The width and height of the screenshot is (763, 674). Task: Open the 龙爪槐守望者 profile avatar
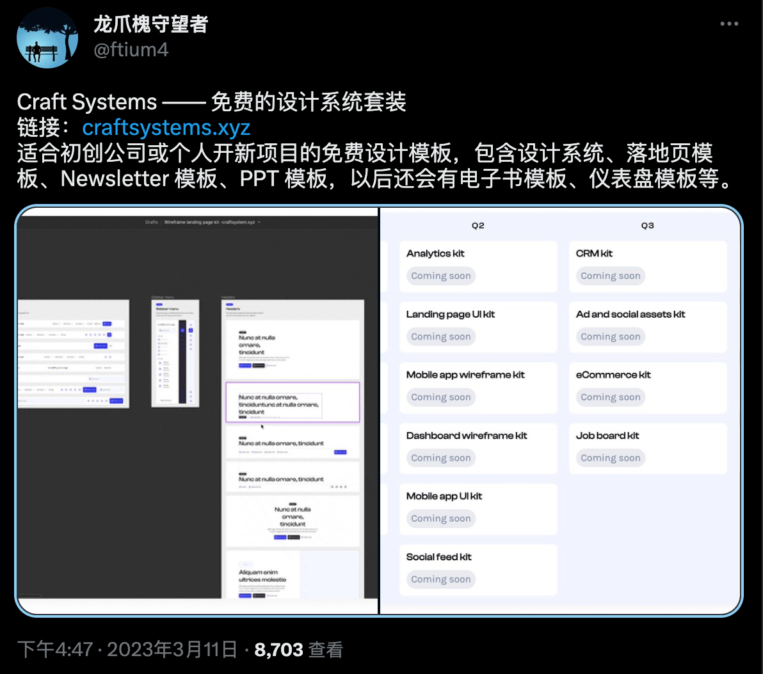pos(47,38)
